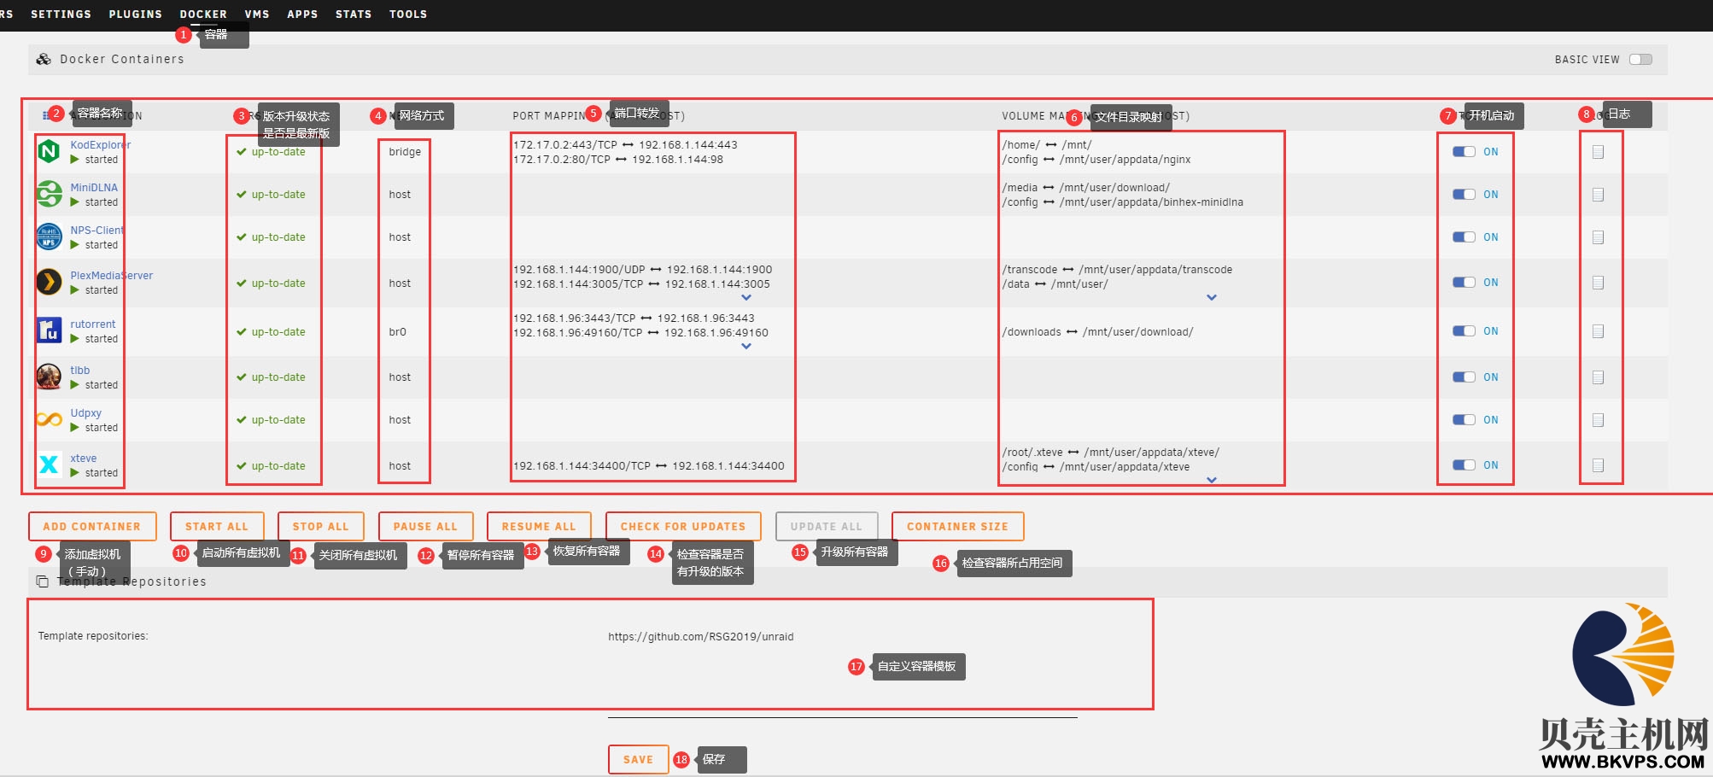Image resolution: width=1713 pixels, height=777 pixels.
Task: Open the MiniDLNA container link
Action: 94,188
